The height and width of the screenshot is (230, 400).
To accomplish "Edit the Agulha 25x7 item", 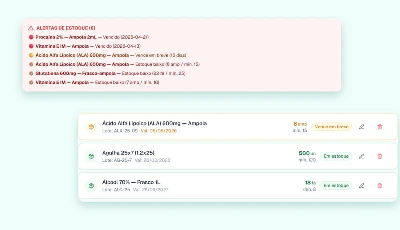I will 361,156.
